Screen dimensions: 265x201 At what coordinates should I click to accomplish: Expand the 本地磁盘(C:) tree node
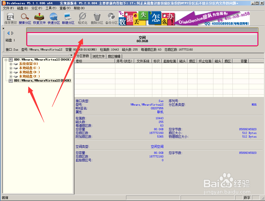pyautogui.click(x=11, y=68)
